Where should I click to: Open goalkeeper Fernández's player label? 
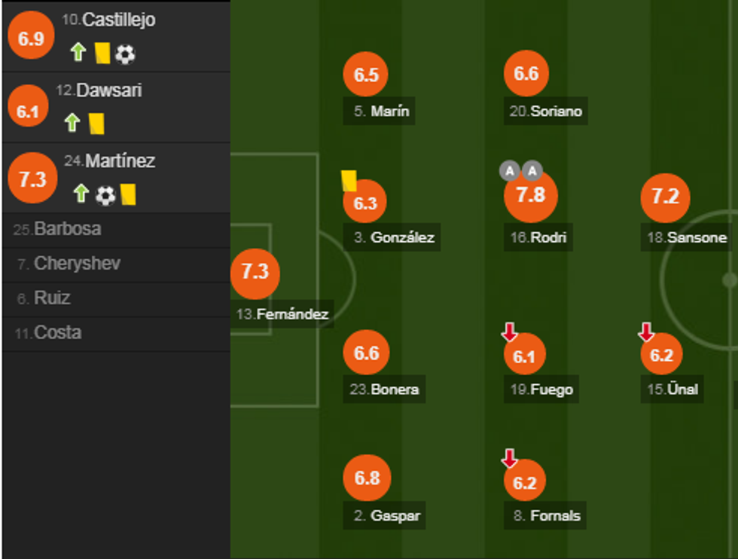282,314
